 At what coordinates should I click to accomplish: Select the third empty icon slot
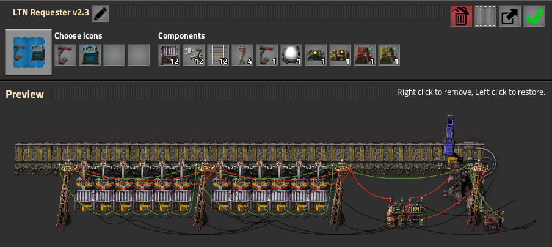click(114, 54)
